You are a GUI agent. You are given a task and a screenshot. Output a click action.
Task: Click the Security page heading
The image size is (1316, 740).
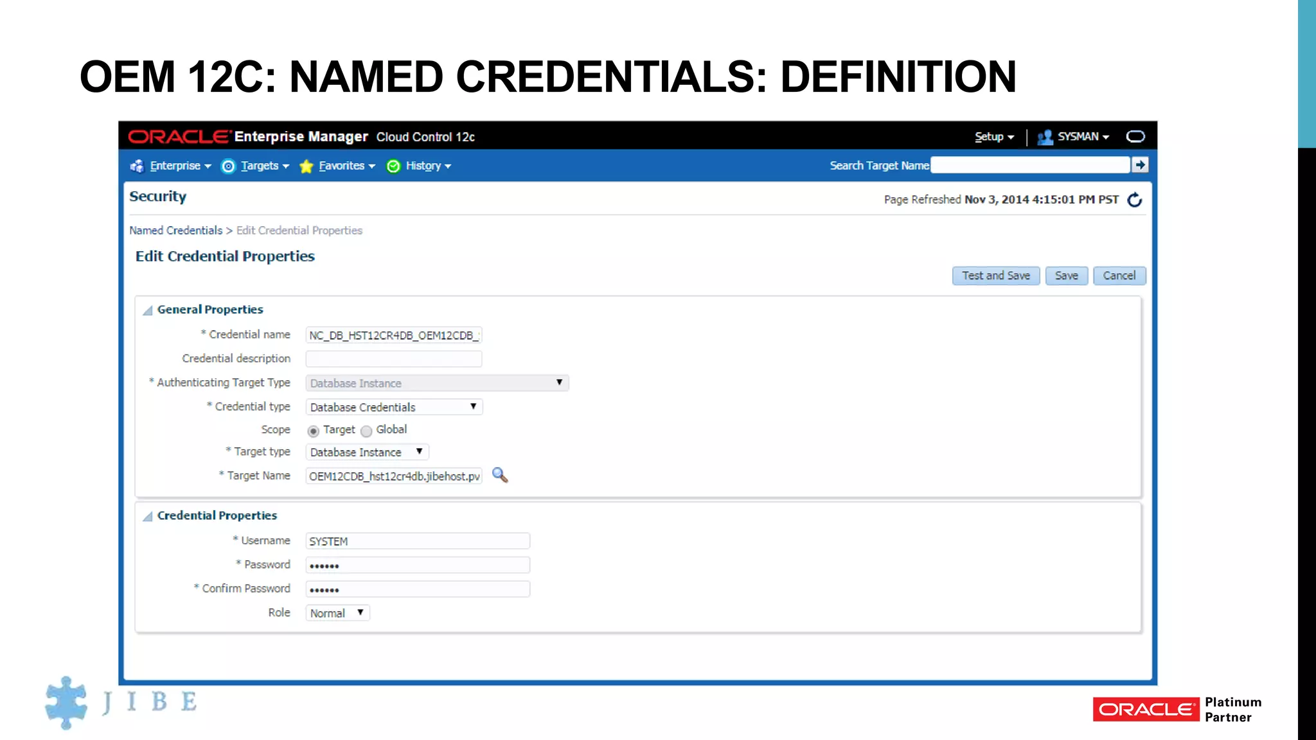tap(158, 197)
